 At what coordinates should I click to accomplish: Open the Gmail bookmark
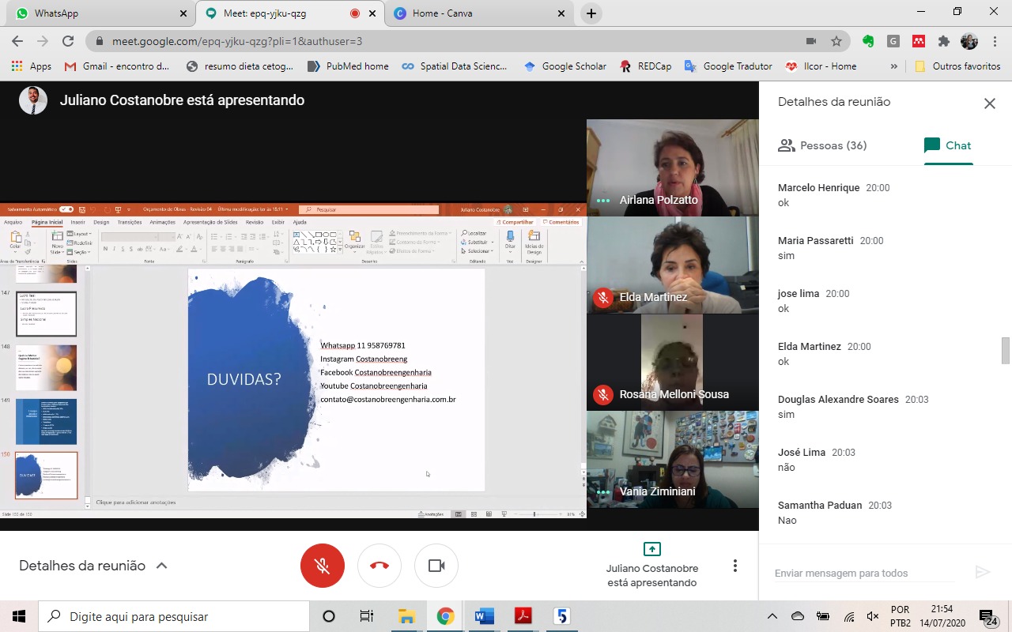tap(116, 66)
